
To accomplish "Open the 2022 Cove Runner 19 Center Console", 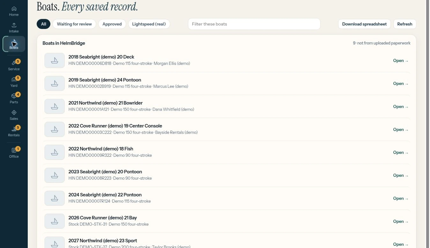I will (401, 129).
